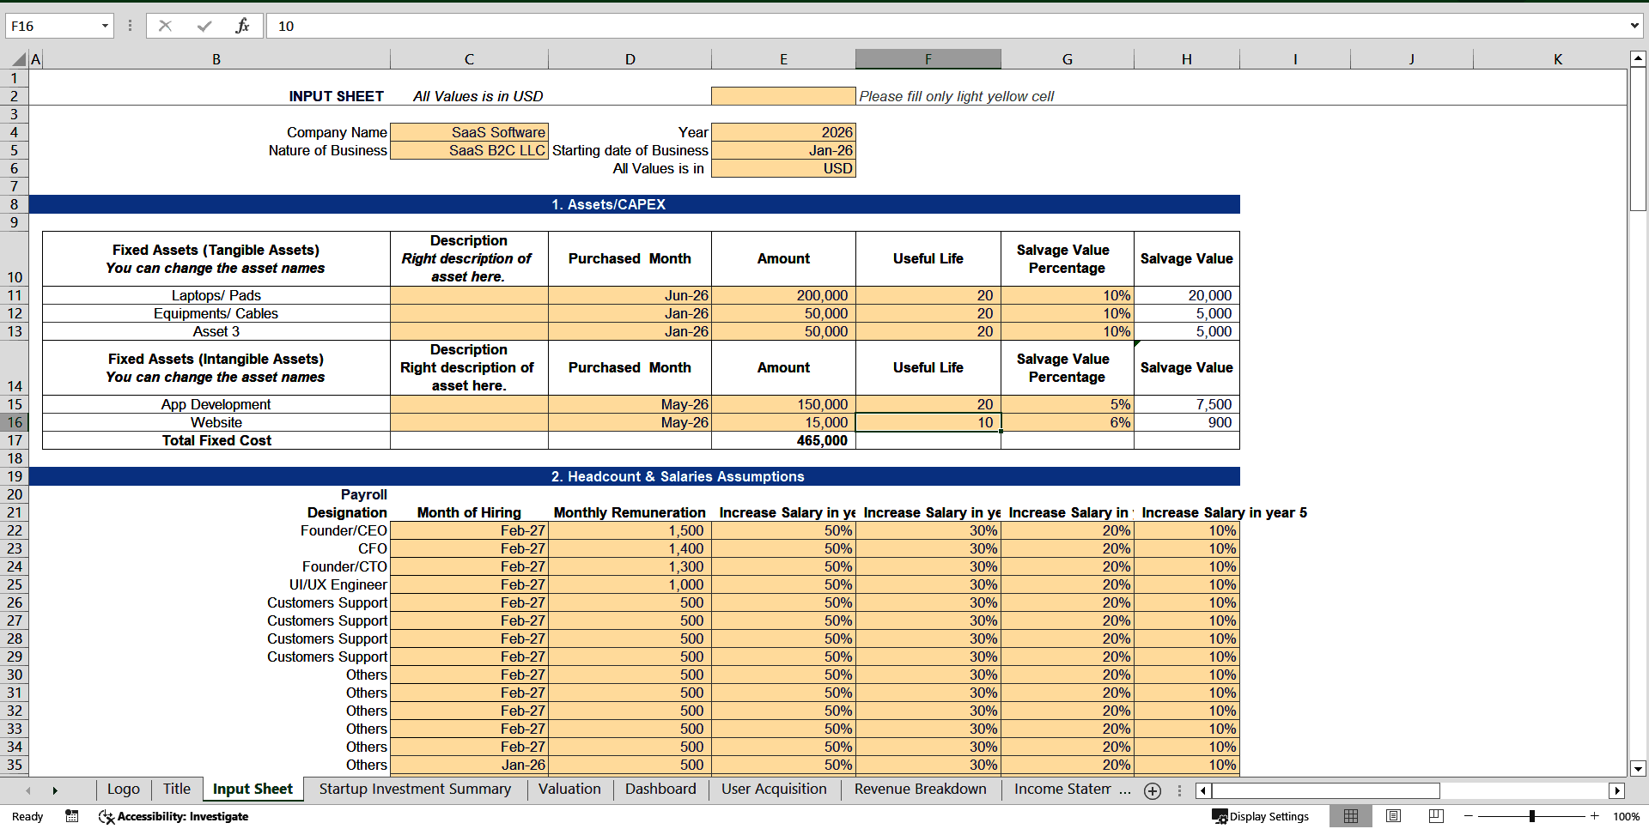
Task: Select the SaaS B2C LLC cell
Action: [x=469, y=150]
